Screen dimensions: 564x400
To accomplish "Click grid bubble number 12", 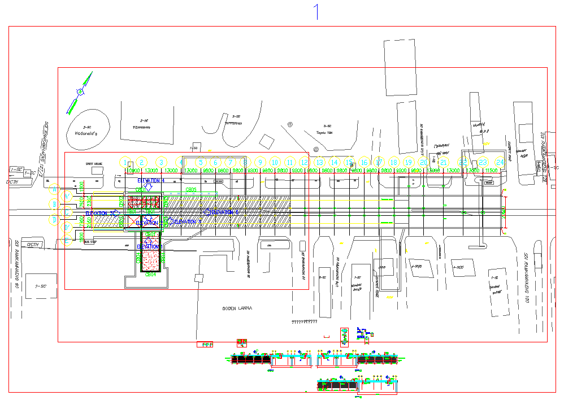I will point(305,162).
